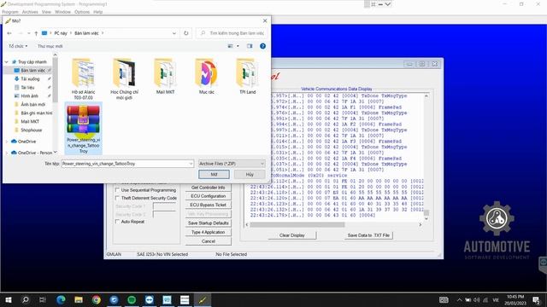Image resolution: width=547 pixels, height=307 pixels.
Task: Go back in the file dialog
Action: click(x=9, y=33)
